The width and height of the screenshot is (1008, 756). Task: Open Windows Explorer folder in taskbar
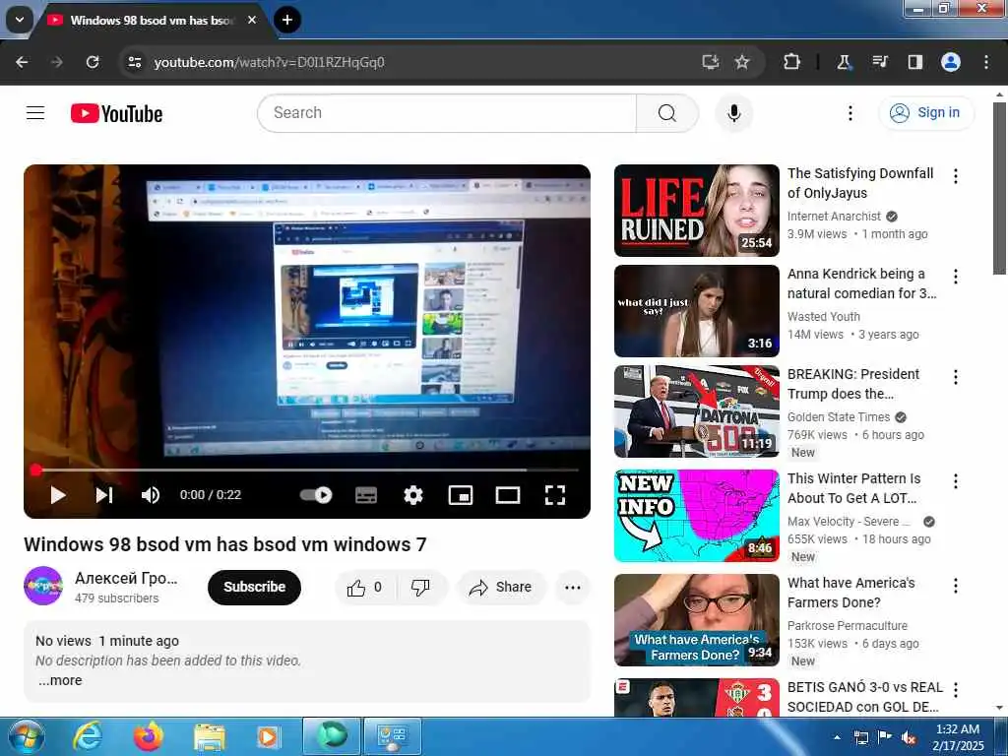click(x=209, y=736)
